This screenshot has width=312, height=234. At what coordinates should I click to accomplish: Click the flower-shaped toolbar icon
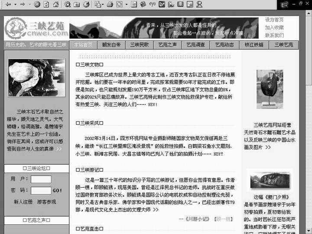pyautogui.click(x=143, y=4)
